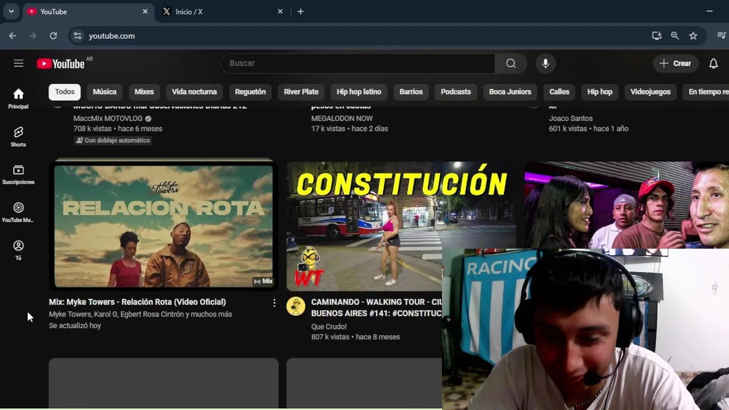Start voice search with microphone icon
Viewport: 729px width, 410px height.
click(546, 63)
